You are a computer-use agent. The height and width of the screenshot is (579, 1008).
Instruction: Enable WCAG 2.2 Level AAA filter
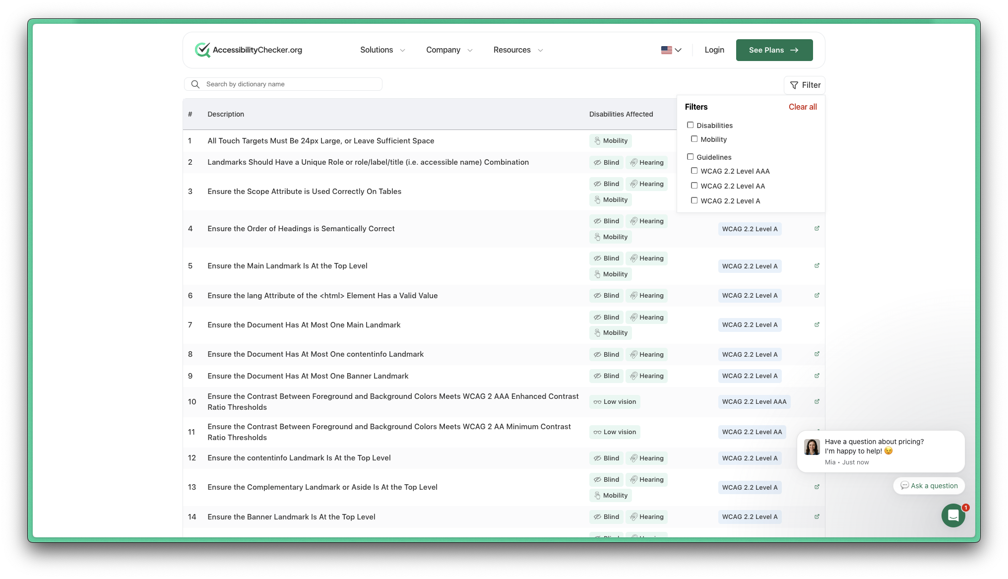[694, 171]
